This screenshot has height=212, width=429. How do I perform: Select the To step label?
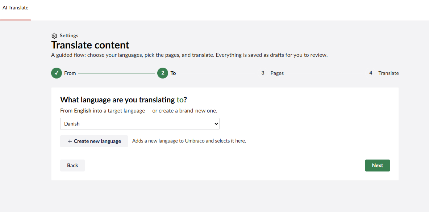[173, 73]
